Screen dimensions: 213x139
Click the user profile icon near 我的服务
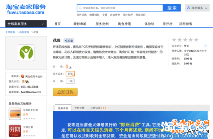coord(188,8)
